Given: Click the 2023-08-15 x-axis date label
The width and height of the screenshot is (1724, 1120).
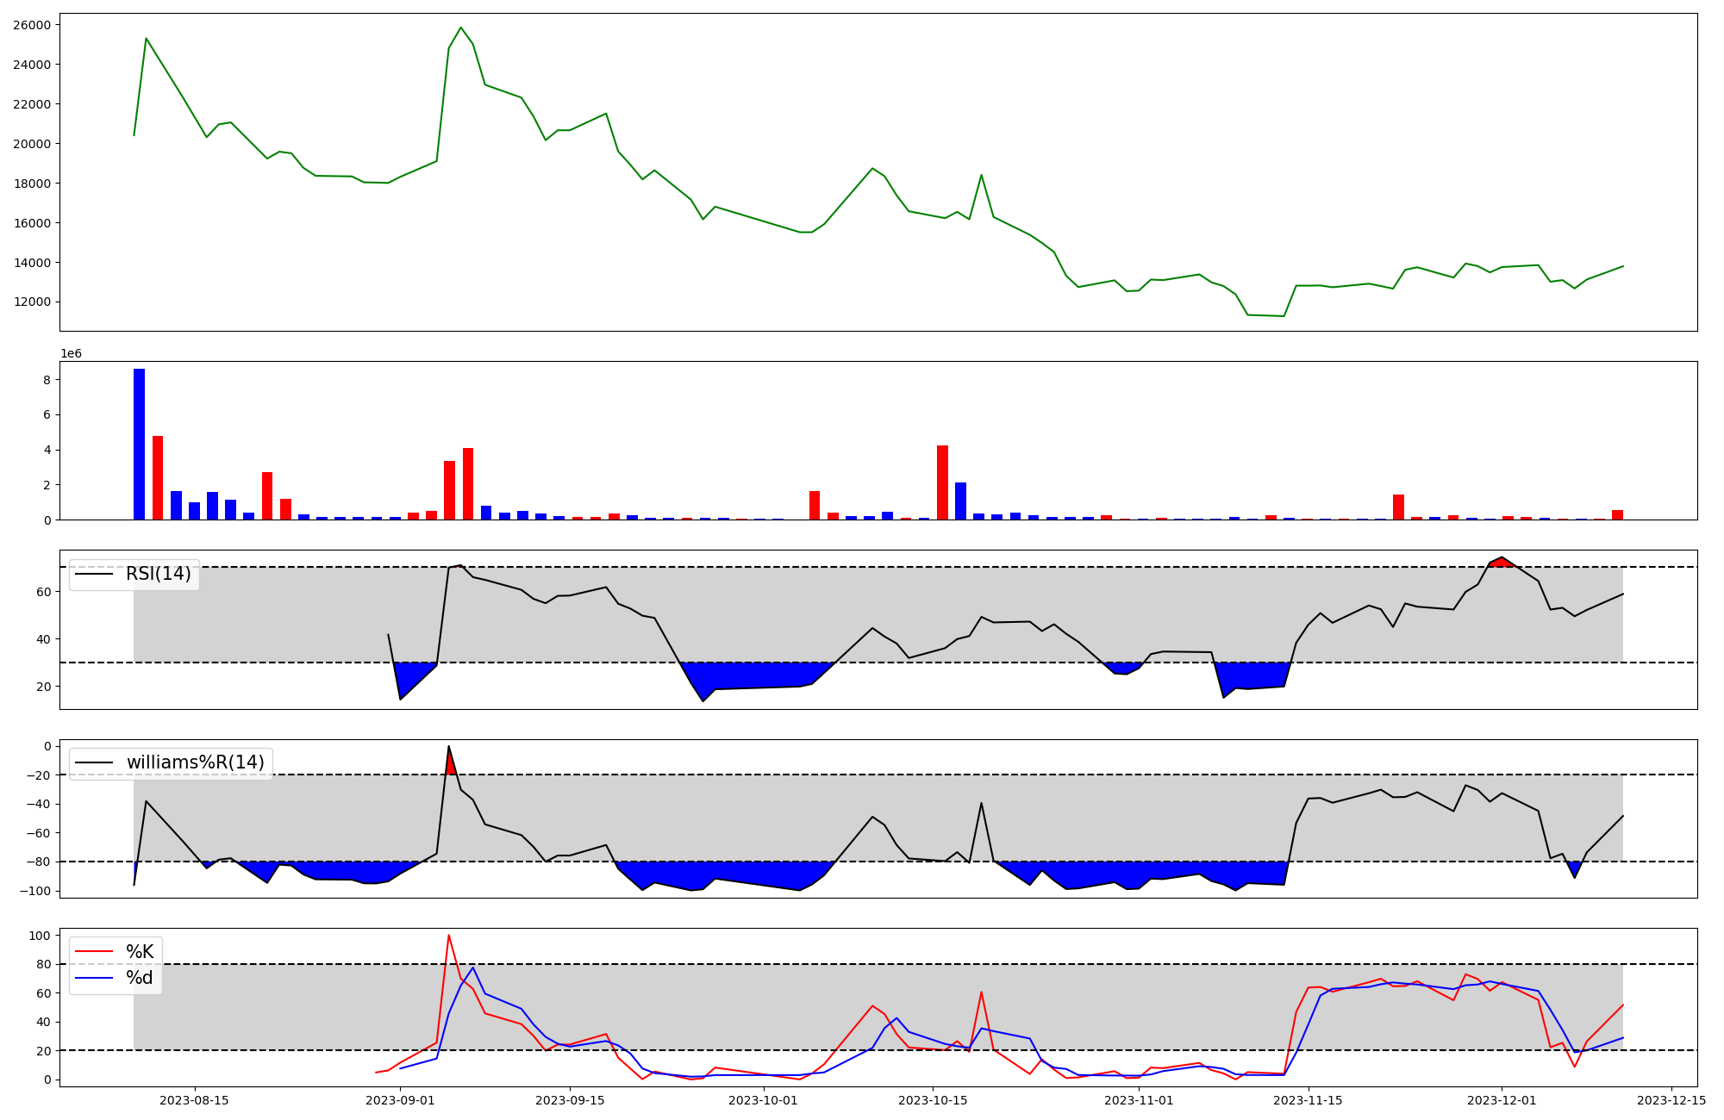Looking at the screenshot, I should [194, 1100].
